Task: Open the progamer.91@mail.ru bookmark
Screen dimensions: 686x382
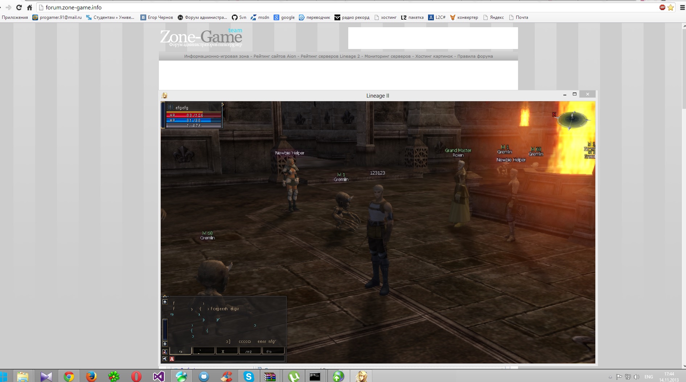Action: (57, 17)
